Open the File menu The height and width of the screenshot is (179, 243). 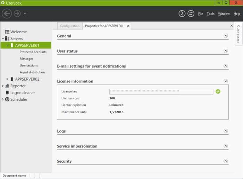click(200, 14)
